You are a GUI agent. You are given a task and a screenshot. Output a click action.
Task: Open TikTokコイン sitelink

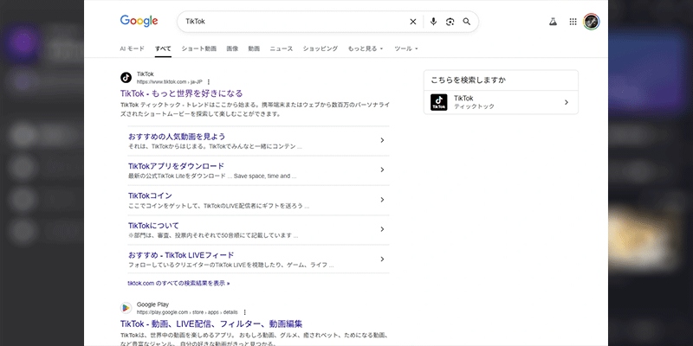[x=150, y=195]
